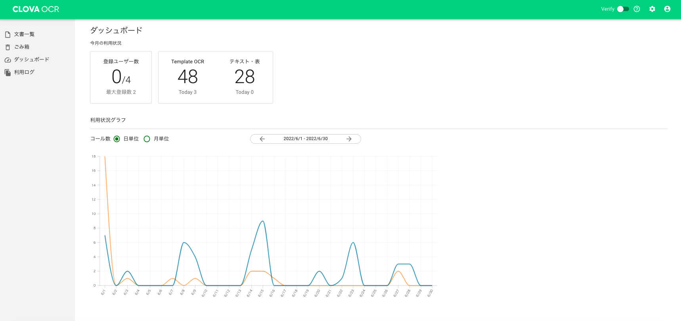Click the CLOVA OCR logo
This screenshot has width=681, height=321.
pos(36,9)
